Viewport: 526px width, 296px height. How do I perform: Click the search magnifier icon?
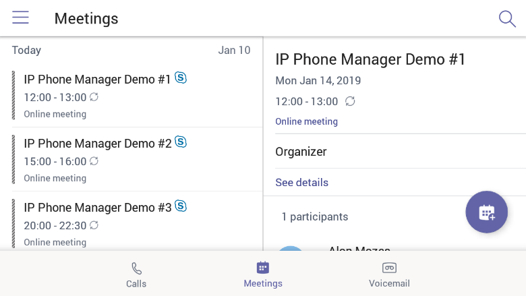pos(507,19)
